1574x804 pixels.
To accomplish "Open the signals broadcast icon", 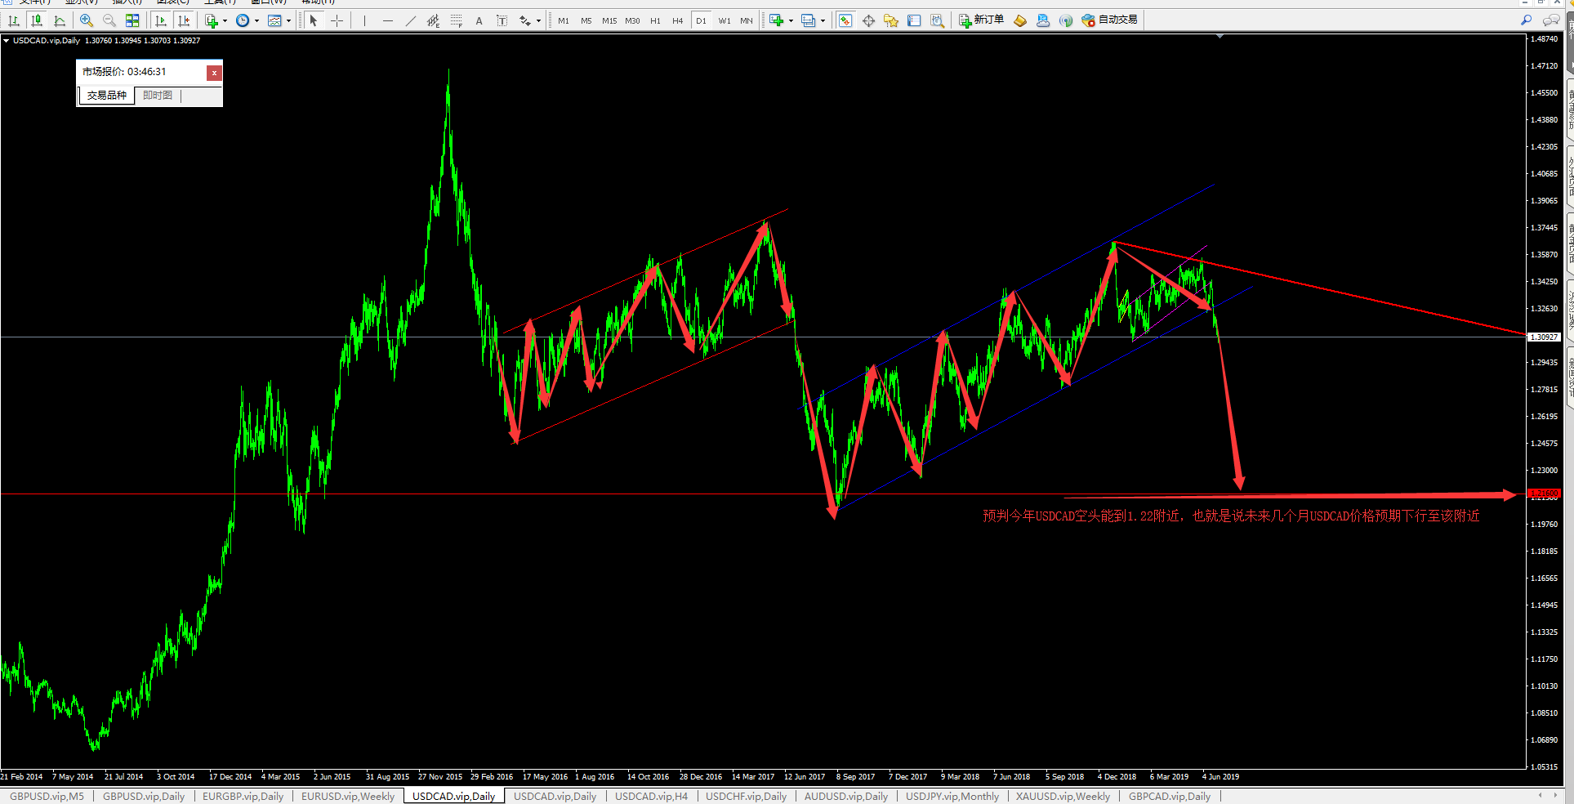I will tap(1066, 20).
